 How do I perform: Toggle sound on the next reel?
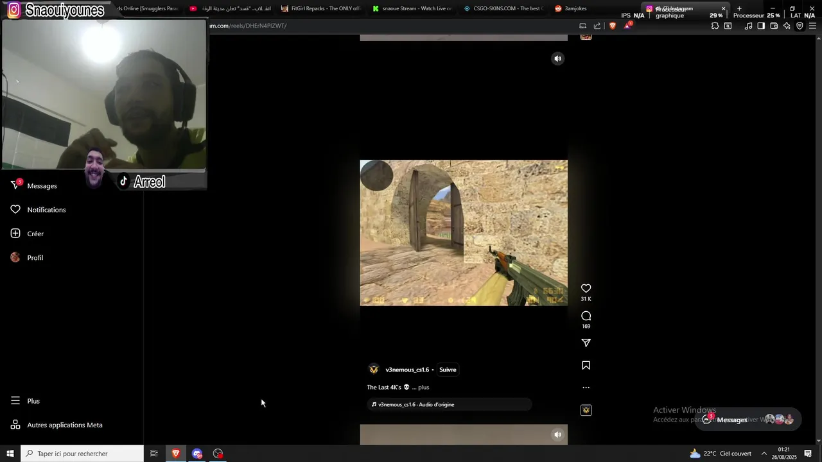click(x=557, y=434)
